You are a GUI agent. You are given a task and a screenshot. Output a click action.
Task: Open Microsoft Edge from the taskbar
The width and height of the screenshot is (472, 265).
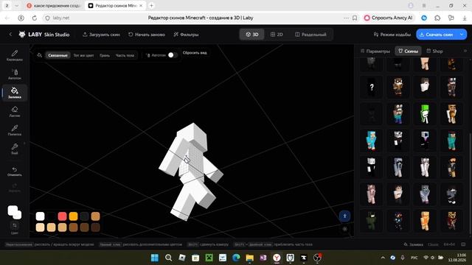pos(236,258)
